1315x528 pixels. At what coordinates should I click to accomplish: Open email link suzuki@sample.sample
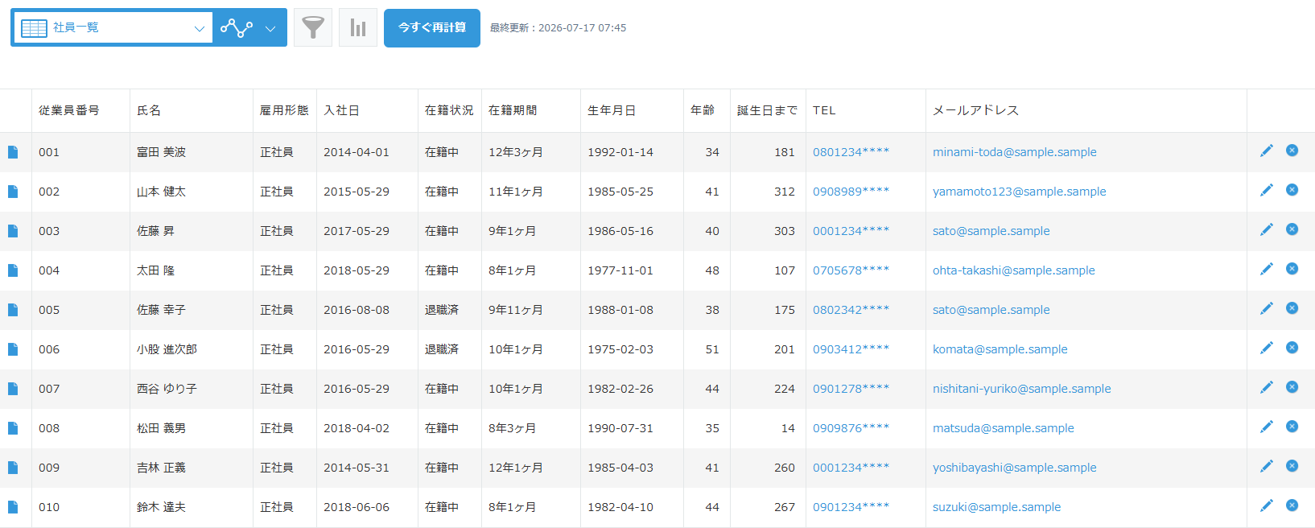(996, 507)
